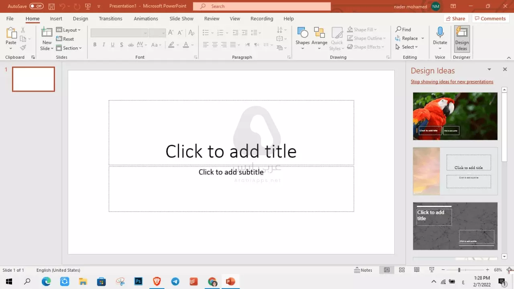Toggle Bold formatting
Screen dimensions: 514x289
(x=95, y=45)
